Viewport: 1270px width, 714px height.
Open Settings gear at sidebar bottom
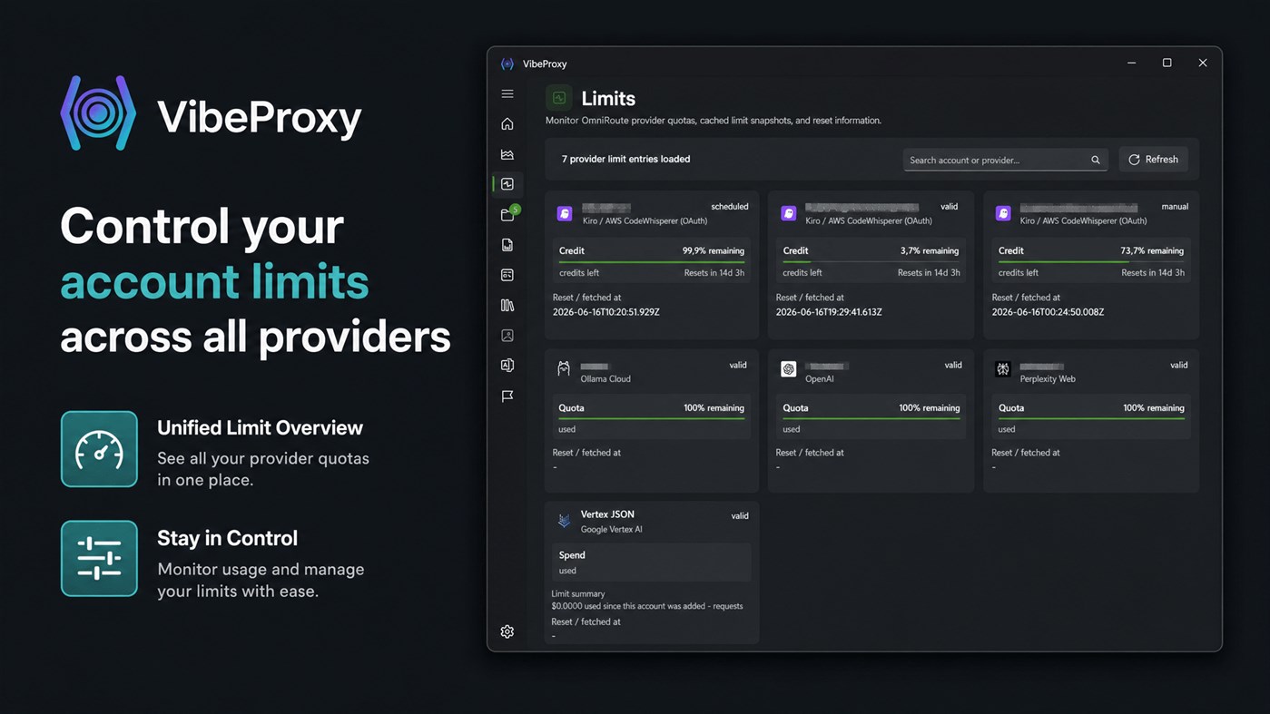click(x=507, y=631)
